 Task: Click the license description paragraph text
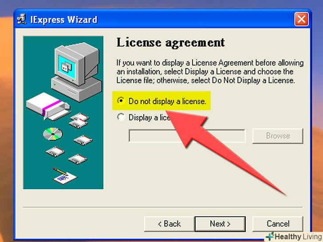coord(210,72)
